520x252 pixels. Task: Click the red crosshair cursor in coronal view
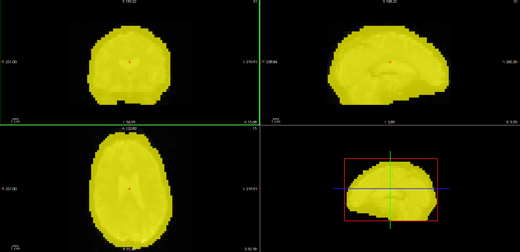130,62
